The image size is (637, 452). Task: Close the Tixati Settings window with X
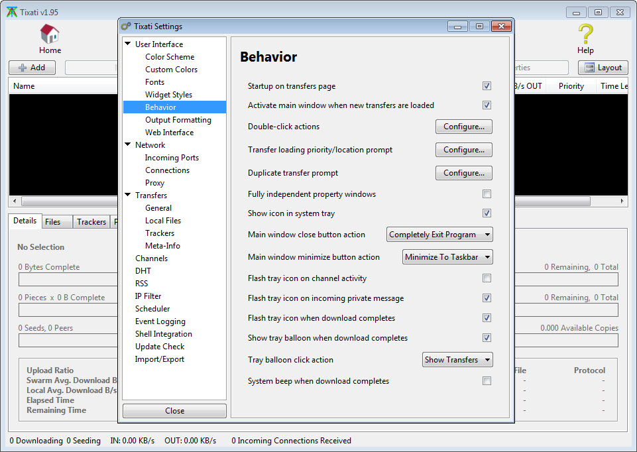(501, 27)
